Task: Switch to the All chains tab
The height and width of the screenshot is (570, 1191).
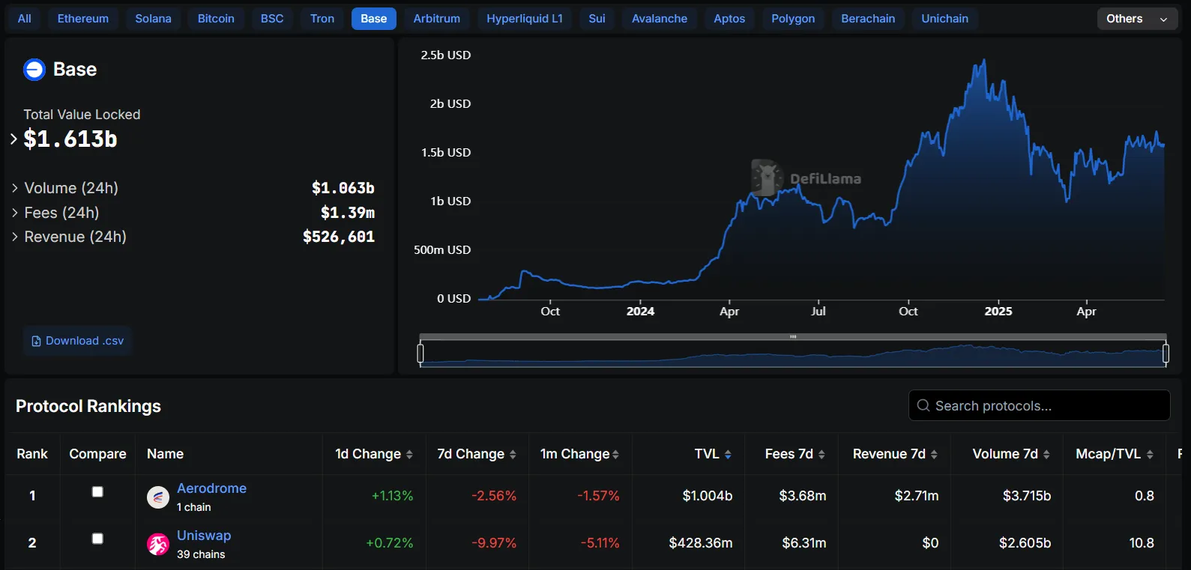Action: [25, 19]
